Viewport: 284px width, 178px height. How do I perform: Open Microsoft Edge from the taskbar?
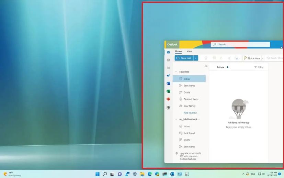(x=150, y=174)
